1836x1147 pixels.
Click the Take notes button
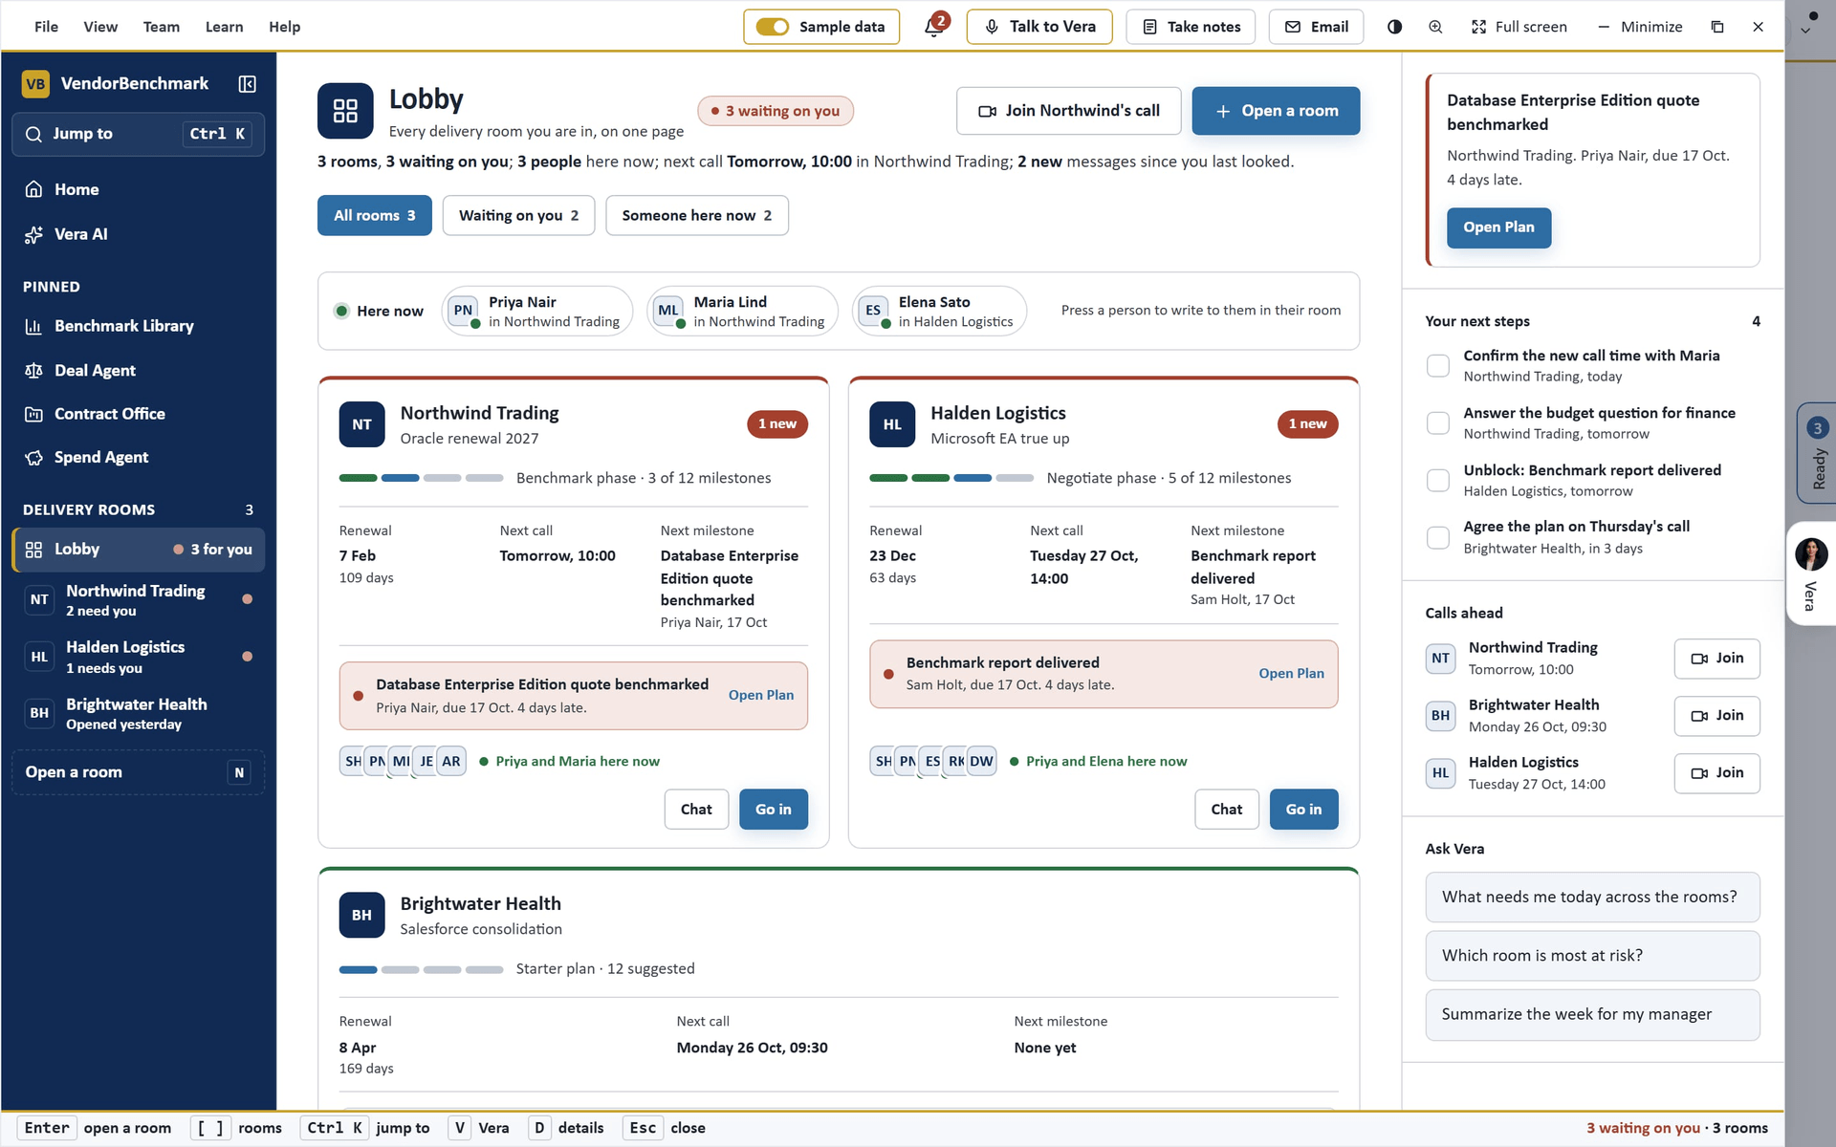[x=1191, y=27]
